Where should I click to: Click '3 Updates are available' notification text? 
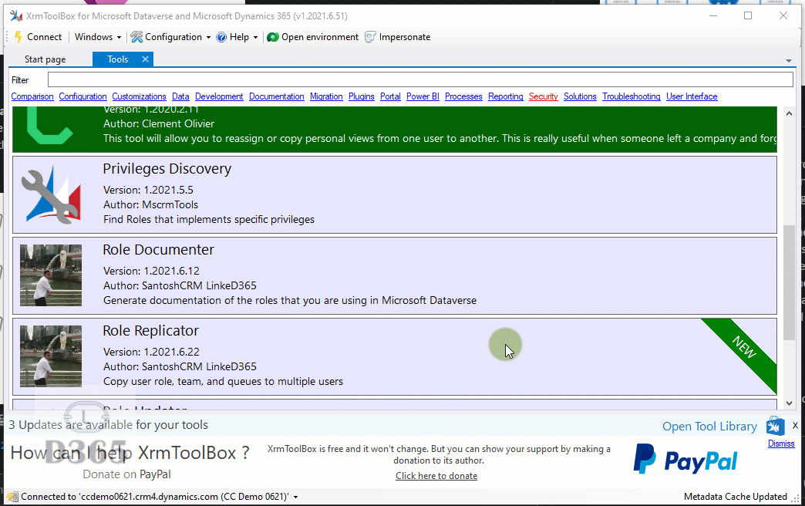tap(108, 425)
